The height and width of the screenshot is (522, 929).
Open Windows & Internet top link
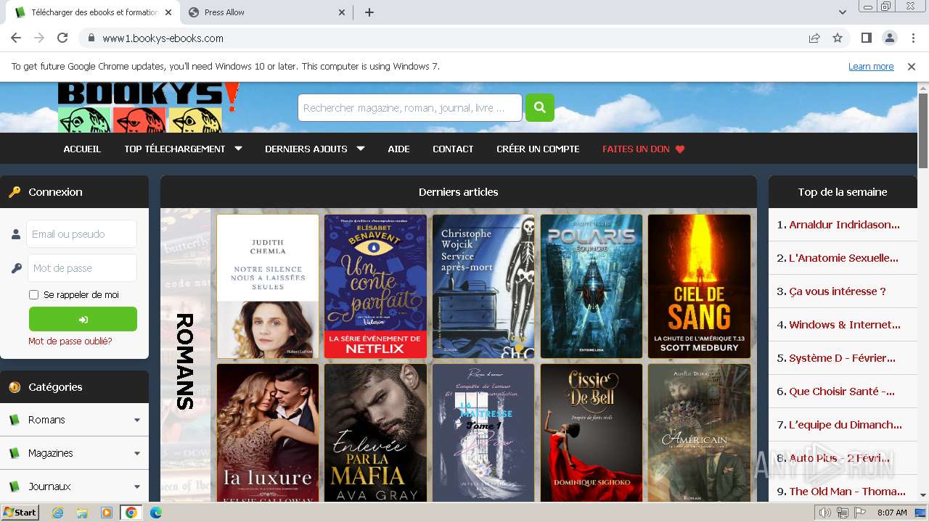845,325
